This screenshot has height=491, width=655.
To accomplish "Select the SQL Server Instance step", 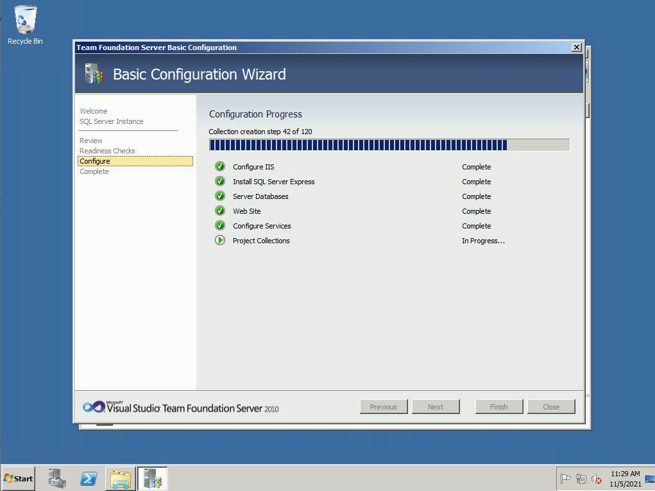I will (112, 121).
